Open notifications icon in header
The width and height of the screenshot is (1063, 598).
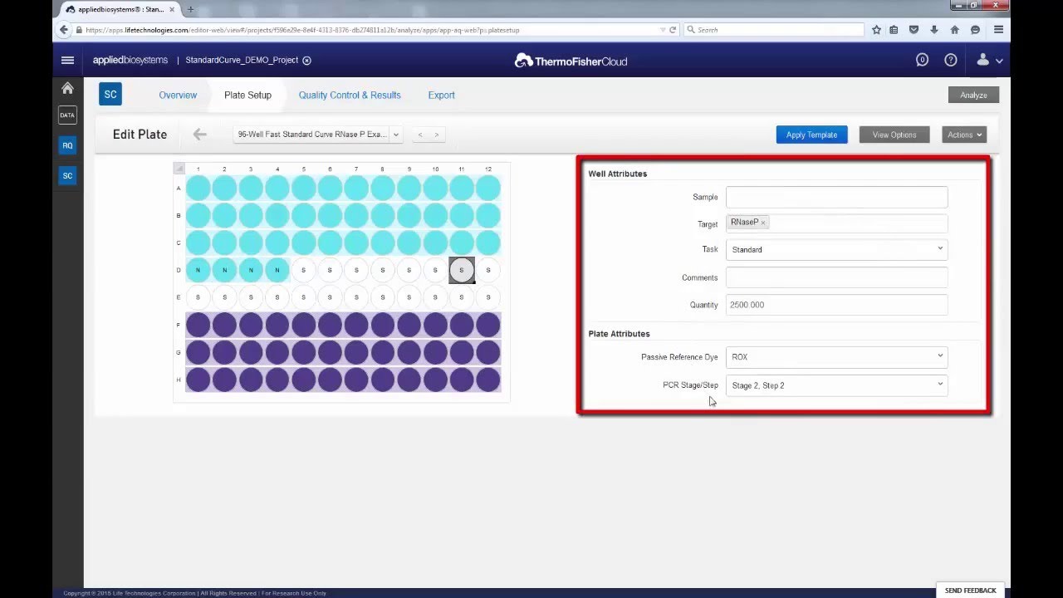(922, 60)
